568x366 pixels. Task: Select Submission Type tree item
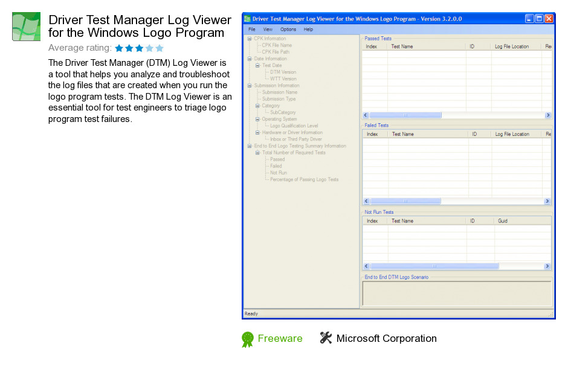pyautogui.click(x=279, y=99)
